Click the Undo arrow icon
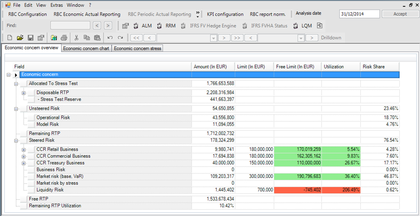Viewport: 420px width, 216px height. (x=110, y=38)
